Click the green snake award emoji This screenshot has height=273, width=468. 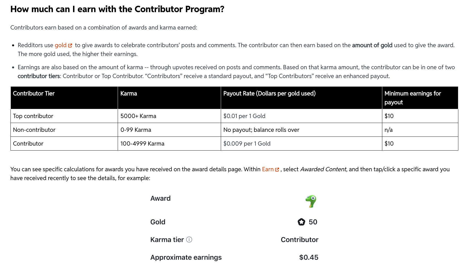tap(311, 201)
